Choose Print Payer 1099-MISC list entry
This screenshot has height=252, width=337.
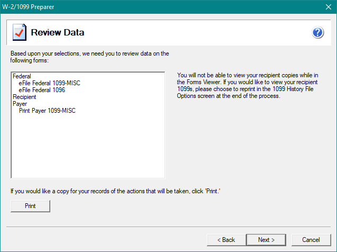(x=47, y=111)
